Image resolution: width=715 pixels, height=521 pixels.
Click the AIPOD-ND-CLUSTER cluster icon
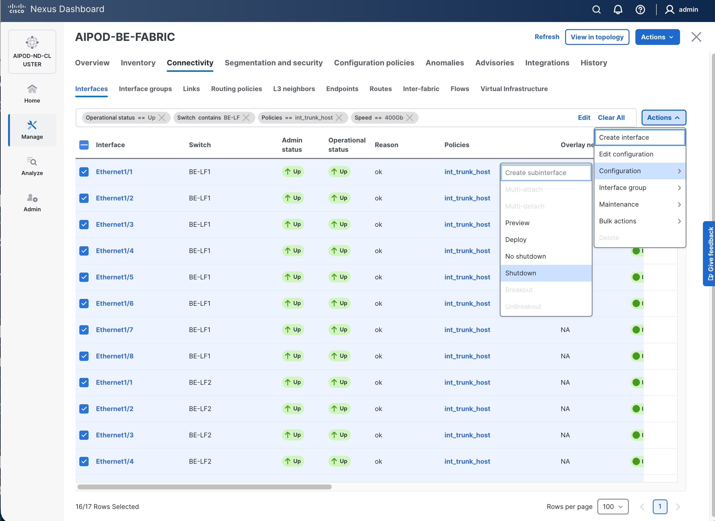tap(32, 42)
